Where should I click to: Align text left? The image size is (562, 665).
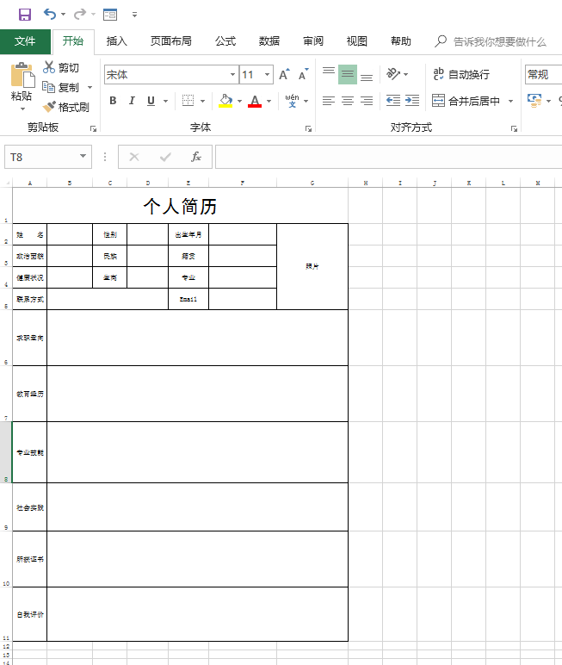329,101
